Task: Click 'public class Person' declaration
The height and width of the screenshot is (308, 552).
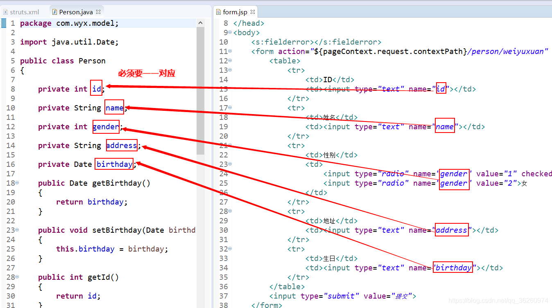Action: coord(63,61)
